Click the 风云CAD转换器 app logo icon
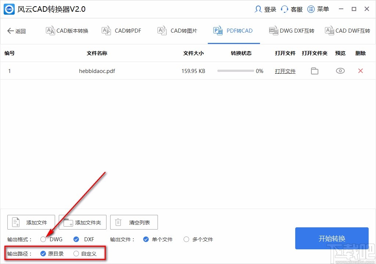376x264 pixels. point(9,9)
